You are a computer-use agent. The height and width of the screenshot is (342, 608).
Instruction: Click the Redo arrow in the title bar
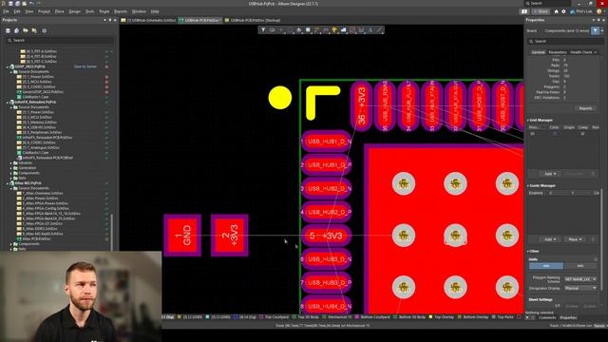tap(38, 3)
